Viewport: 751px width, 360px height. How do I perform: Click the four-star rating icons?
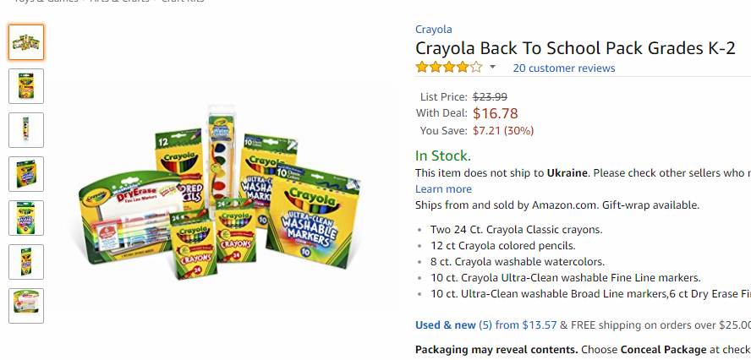pyautogui.click(x=449, y=67)
